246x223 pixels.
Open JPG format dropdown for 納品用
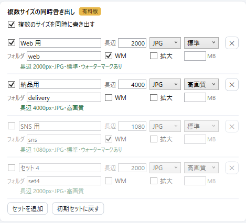click(x=165, y=84)
